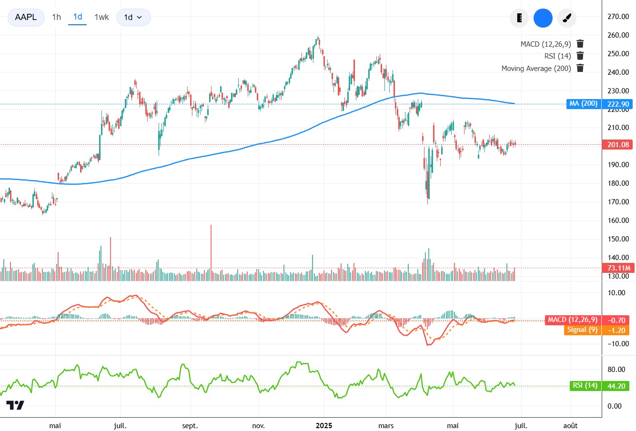Open the blue circle color picker
The image size is (636, 431).
543,18
